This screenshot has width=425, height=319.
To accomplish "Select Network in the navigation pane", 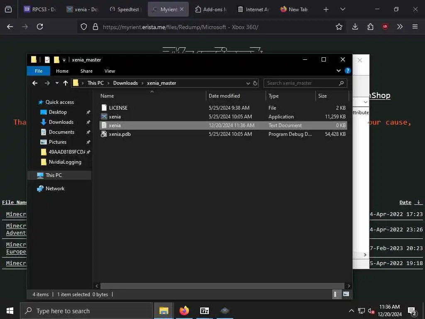I will click(55, 189).
